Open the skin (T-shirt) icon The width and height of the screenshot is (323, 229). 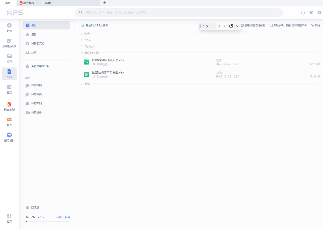(311, 13)
